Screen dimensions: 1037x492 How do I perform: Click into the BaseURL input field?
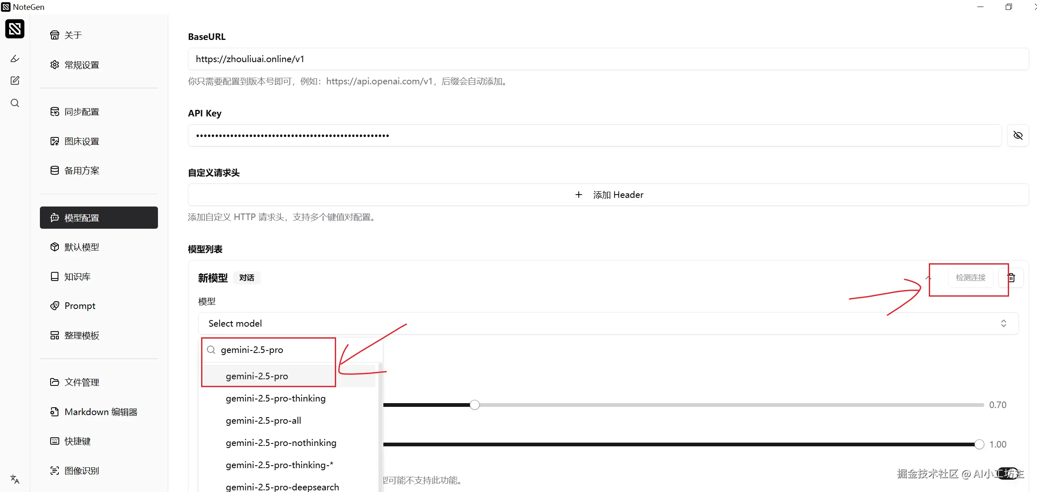tap(608, 59)
